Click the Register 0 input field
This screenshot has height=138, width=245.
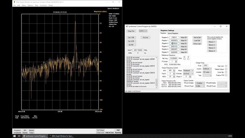(174, 38)
